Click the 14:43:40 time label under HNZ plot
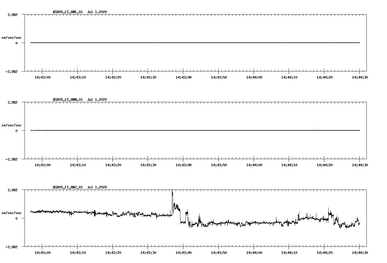387x263 pixels. click(x=183, y=252)
